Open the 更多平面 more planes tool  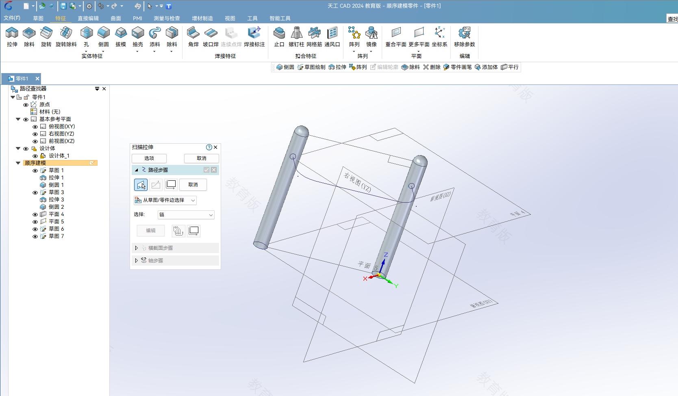(x=419, y=37)
